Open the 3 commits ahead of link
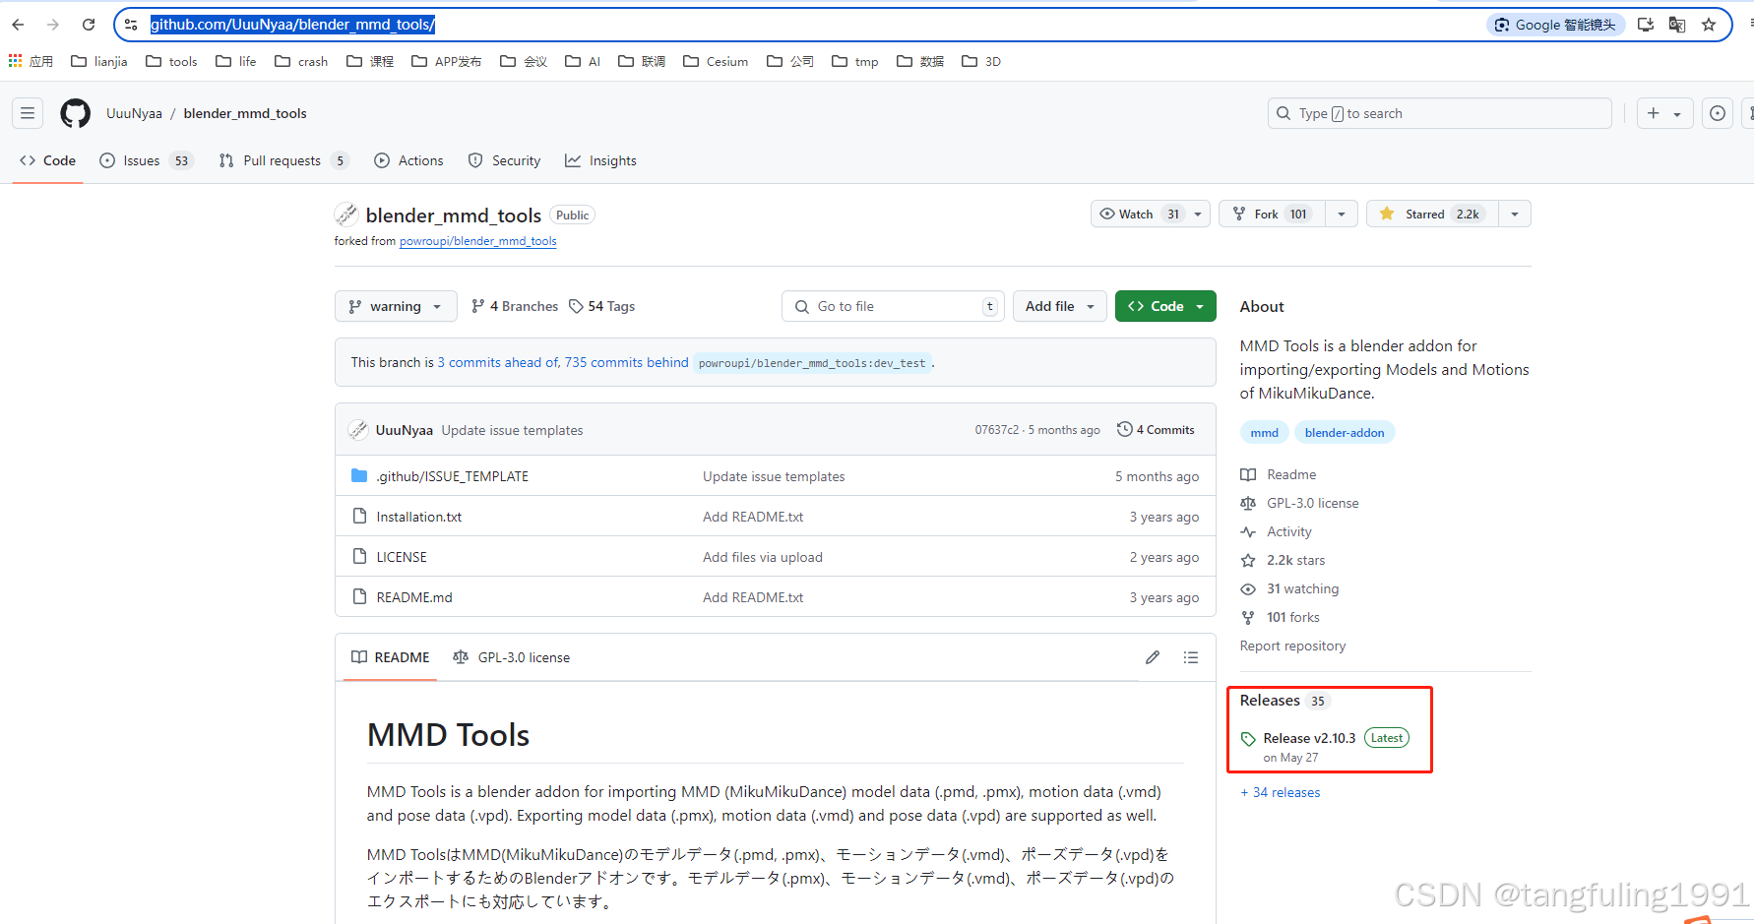The height and width of the screenshot is (924, 1754). click(x=498, y=362)
